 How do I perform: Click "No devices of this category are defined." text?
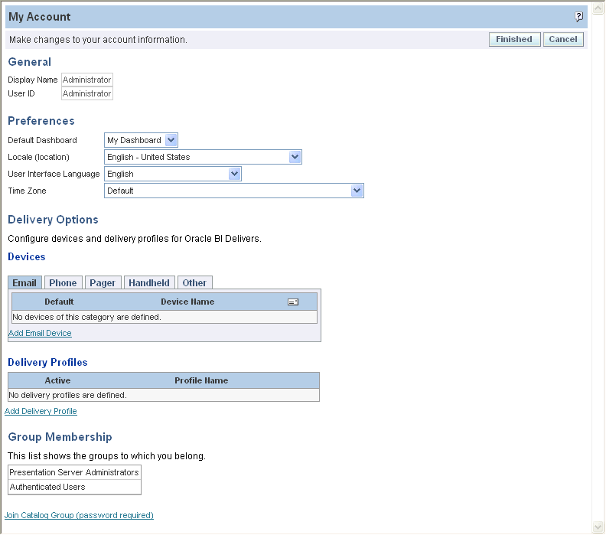tap(86, 317)
